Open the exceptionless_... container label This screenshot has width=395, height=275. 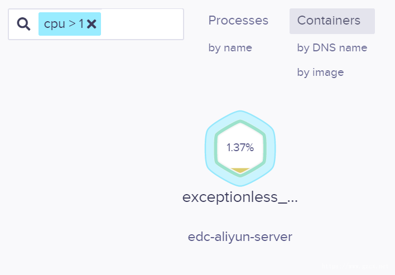click(240, 197)
